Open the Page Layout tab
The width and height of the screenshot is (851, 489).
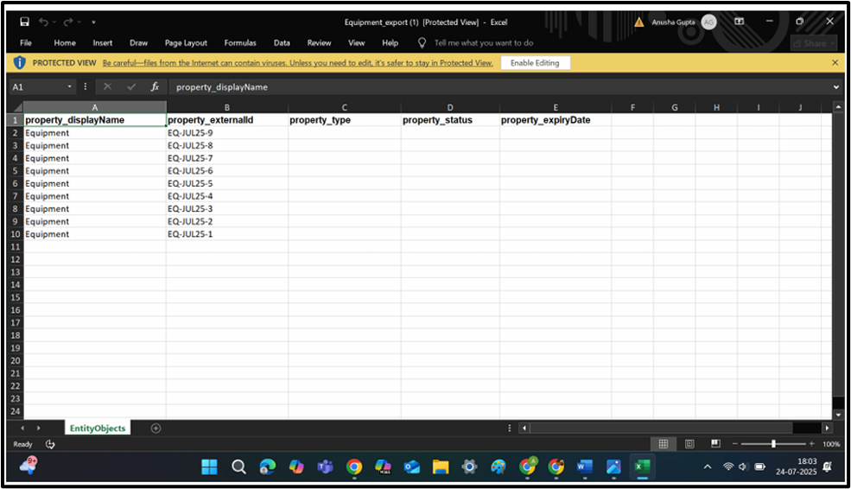[x=186, y=43]
